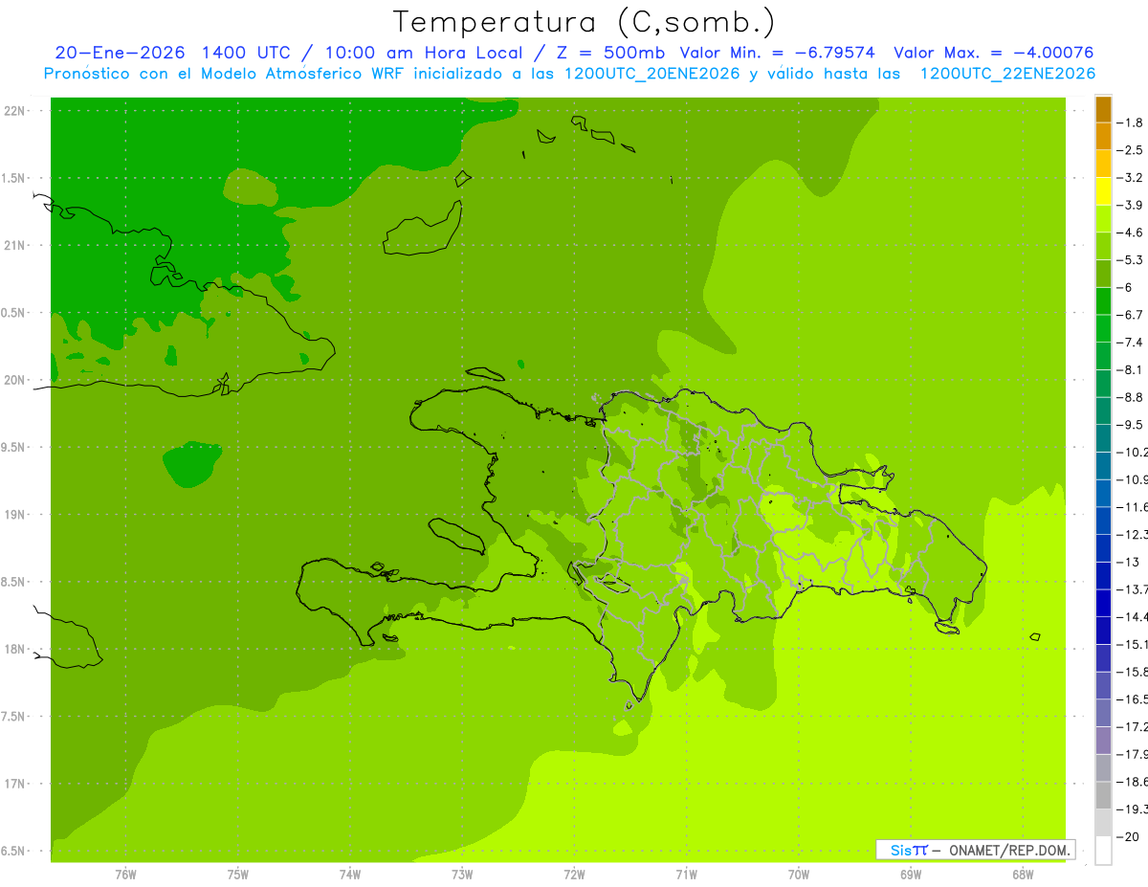Click the "-1.8" colorbar label
1148x887 pixels.
point(1132,122)
